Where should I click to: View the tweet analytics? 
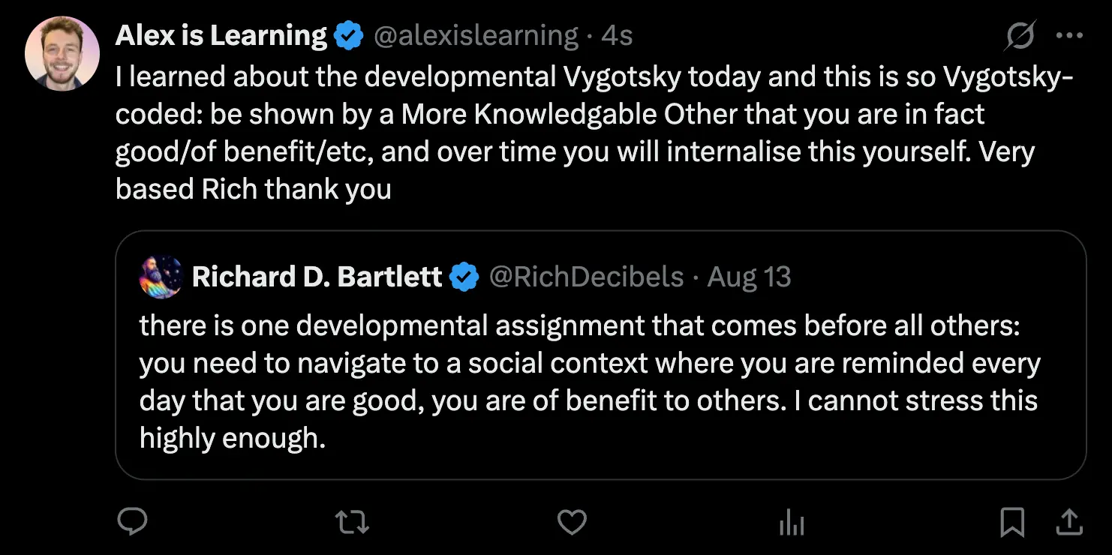pos(792,522)
